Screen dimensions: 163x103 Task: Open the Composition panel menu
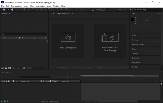[x=72, y=14]
